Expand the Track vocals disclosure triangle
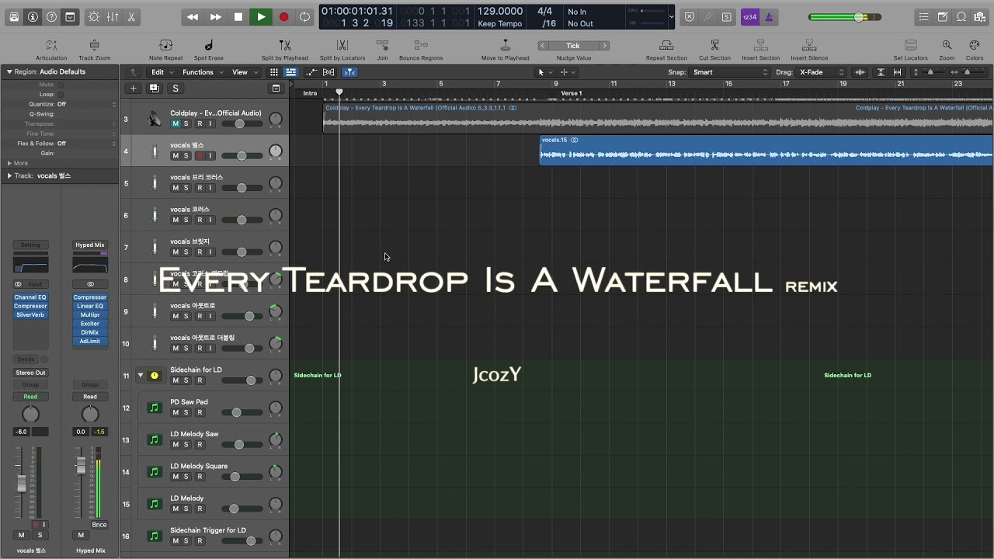Screen dimensions: 994x559 coord(9,175)
